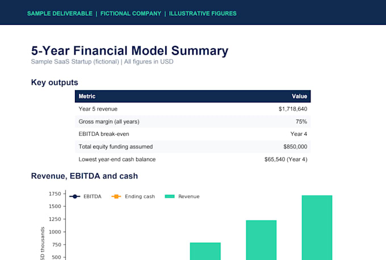Click the 'Year 4' value cell

tap(299, 134)
